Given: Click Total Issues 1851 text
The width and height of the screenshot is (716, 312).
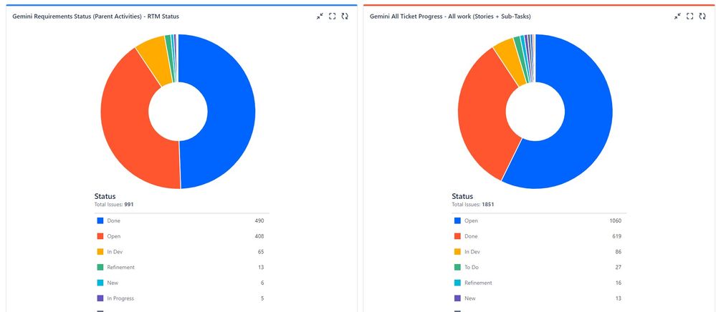Looking at the screenshot, I should tap(472, 205).
